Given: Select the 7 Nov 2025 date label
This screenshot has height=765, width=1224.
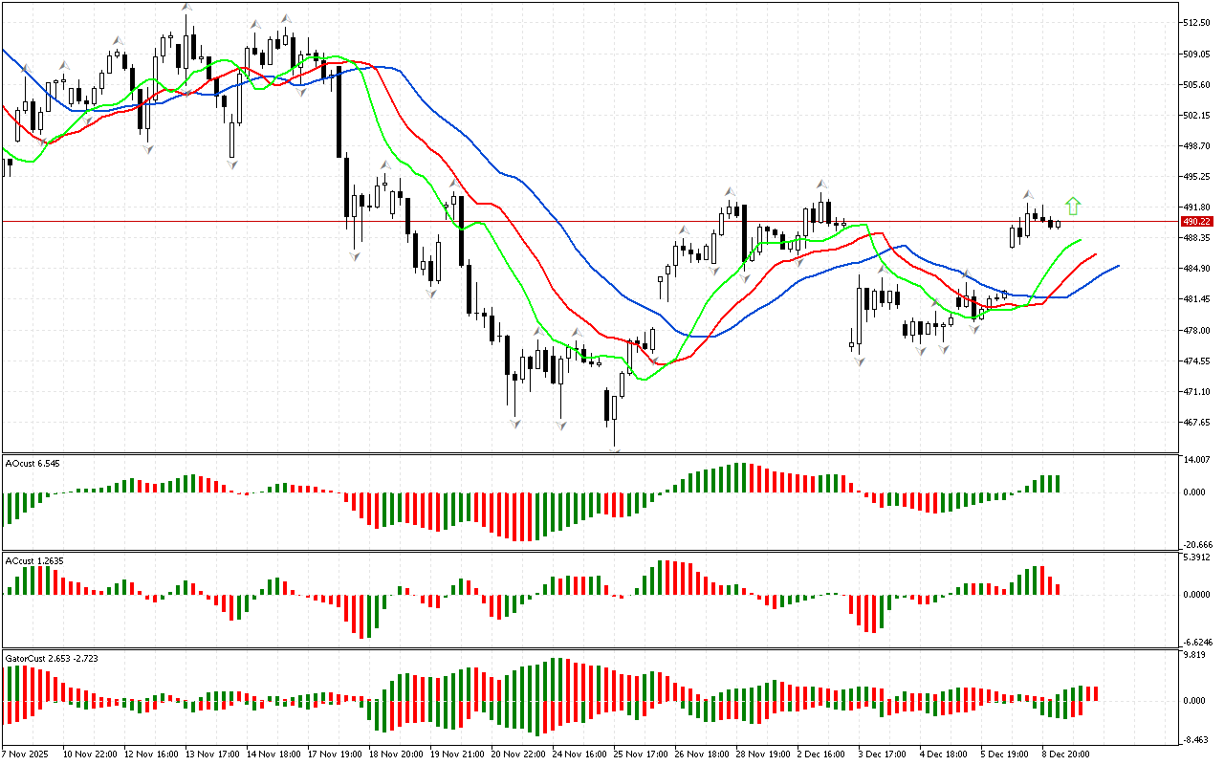Looking at the screenshot, I should [29, 754].
